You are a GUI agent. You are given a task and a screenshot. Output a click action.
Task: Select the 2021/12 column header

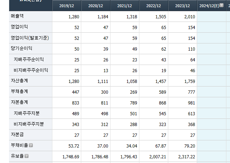125,6
